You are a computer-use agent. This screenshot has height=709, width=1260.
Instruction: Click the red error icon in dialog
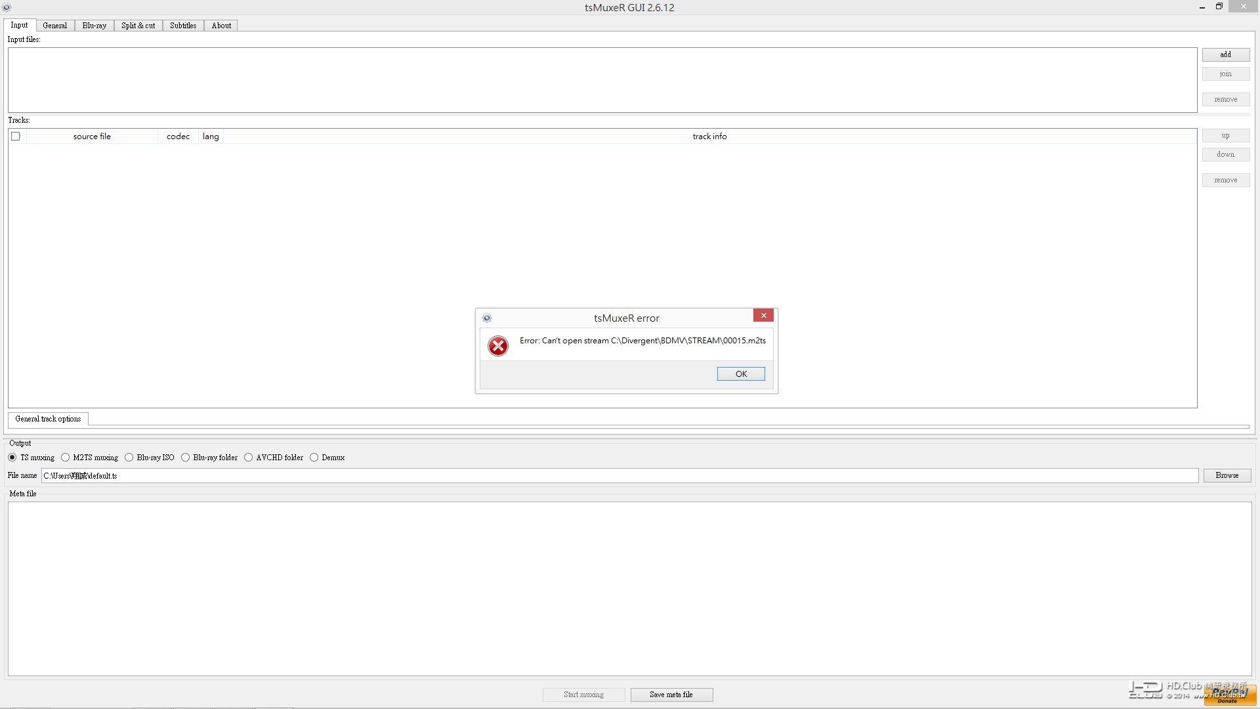tap(498, 346)
